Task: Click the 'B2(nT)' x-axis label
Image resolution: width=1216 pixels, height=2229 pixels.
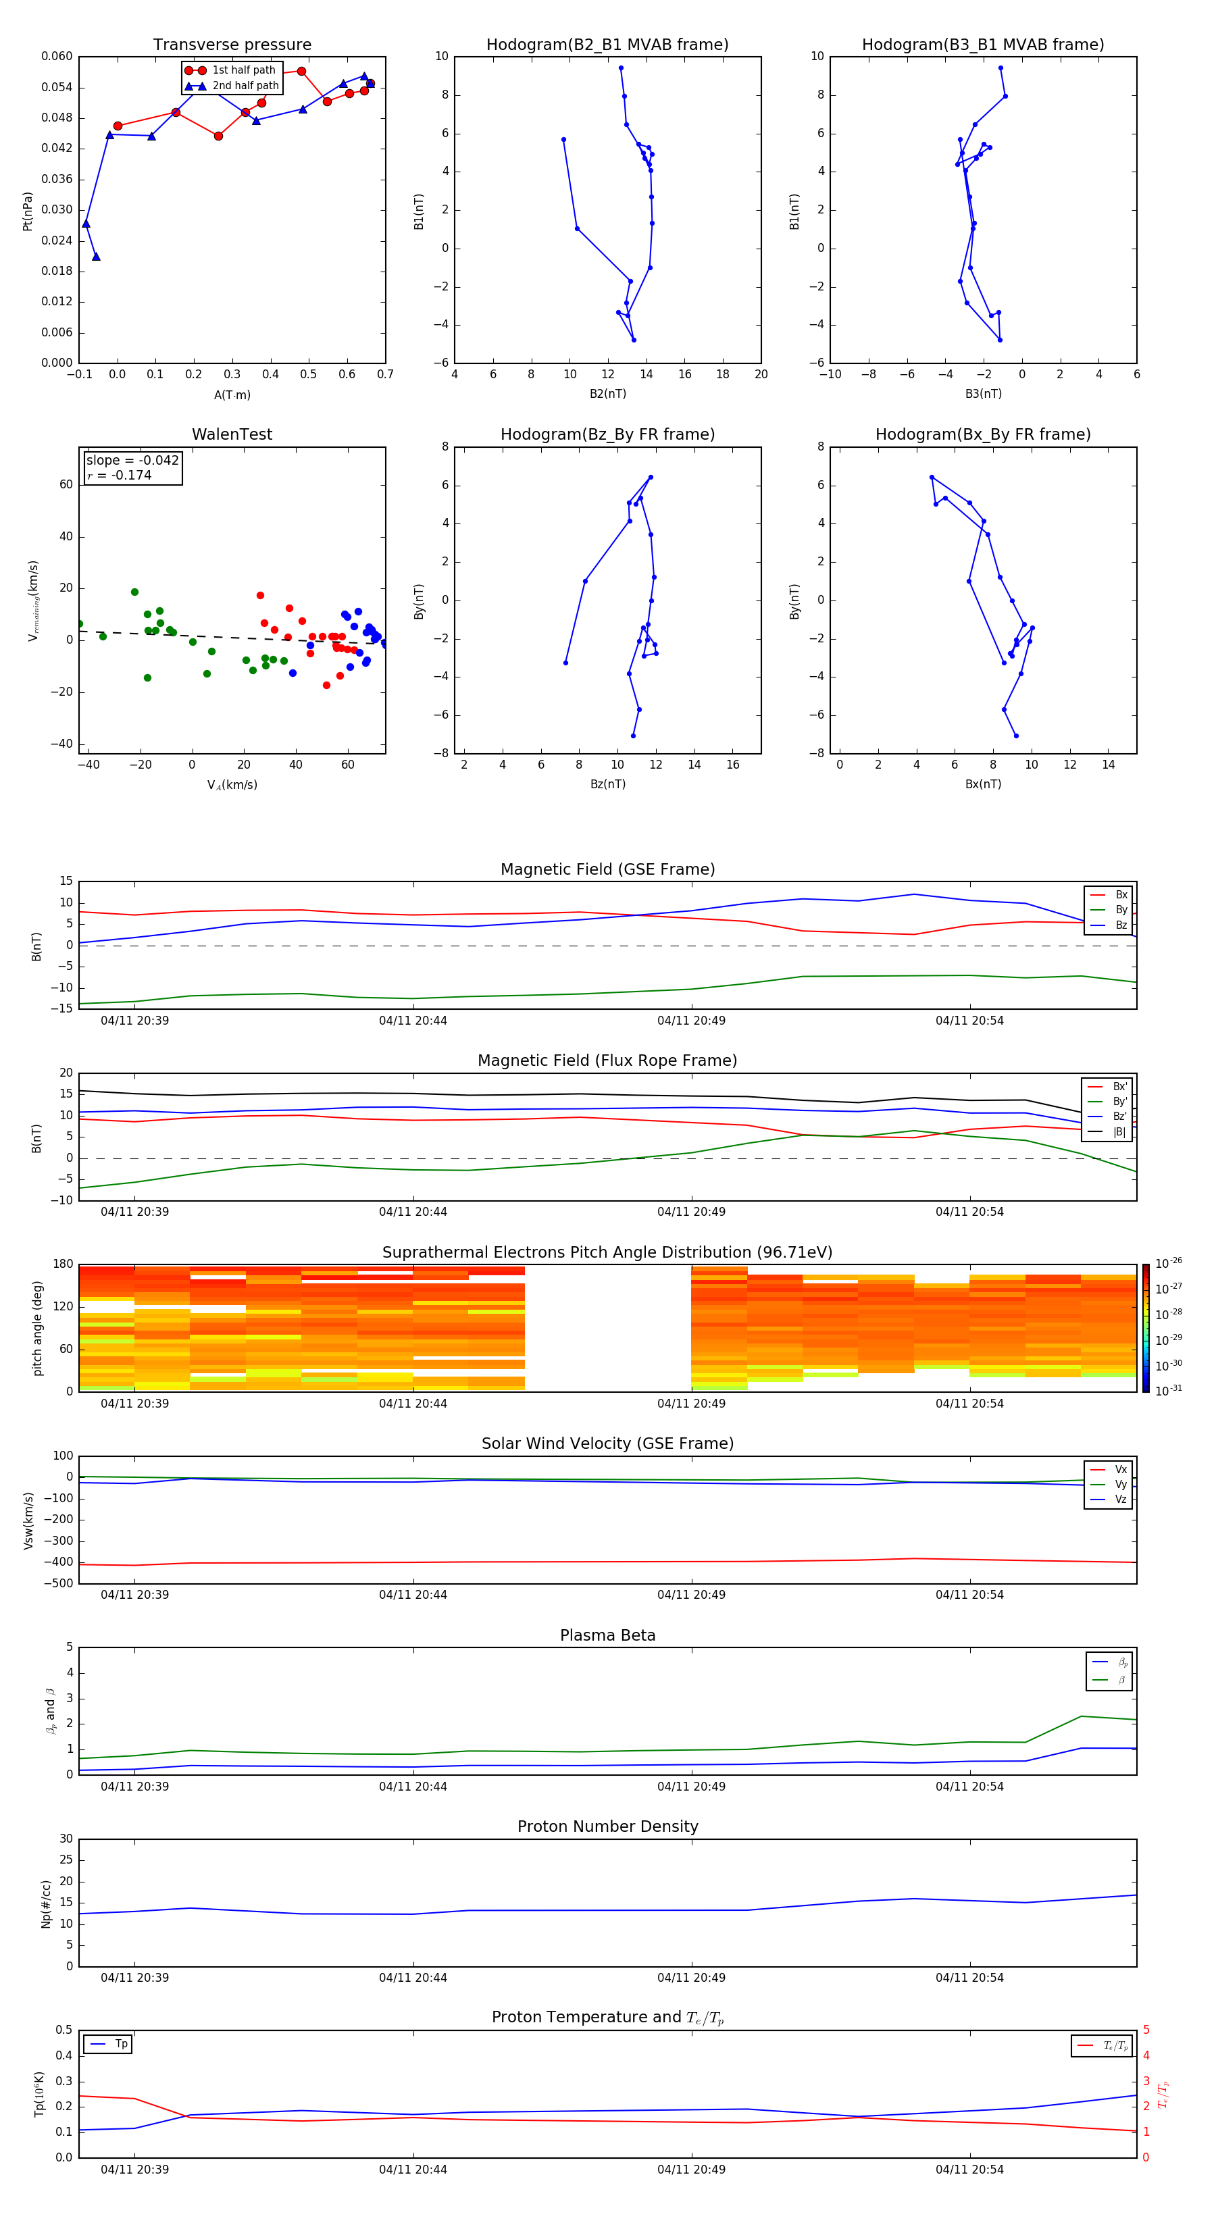Action: [607, 394]
